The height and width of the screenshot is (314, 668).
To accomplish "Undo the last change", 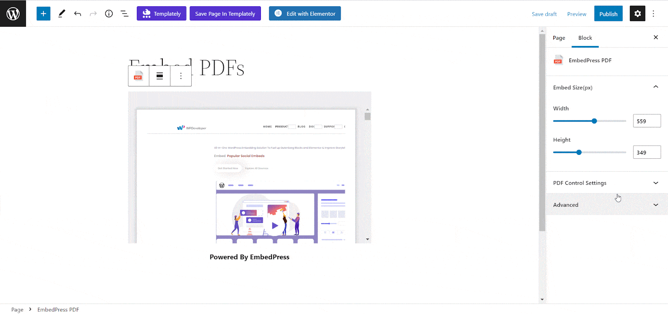I will 78,13.
